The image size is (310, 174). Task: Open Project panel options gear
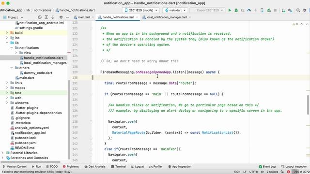(61, 17)
